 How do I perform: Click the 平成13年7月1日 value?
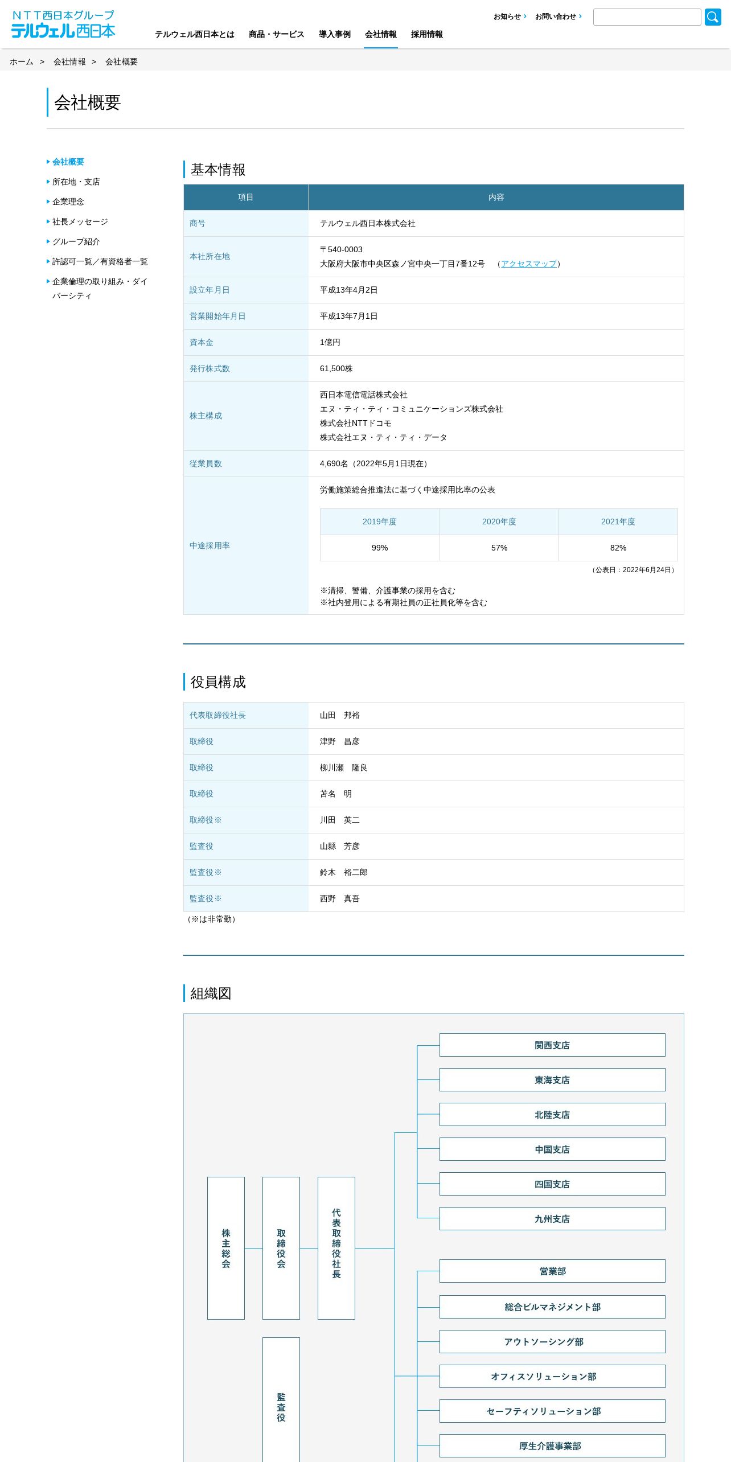click(x=349, y=316)
